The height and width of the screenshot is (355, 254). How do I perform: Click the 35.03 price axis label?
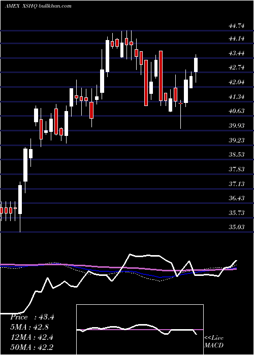[x=237, y=227]
